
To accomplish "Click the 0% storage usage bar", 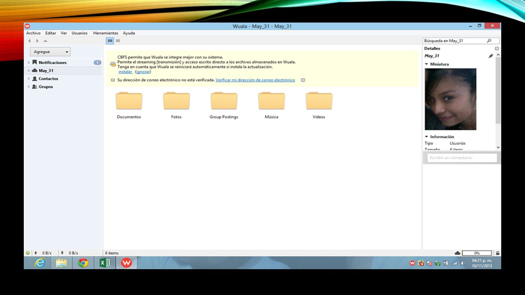I will [x=477, y=253].
